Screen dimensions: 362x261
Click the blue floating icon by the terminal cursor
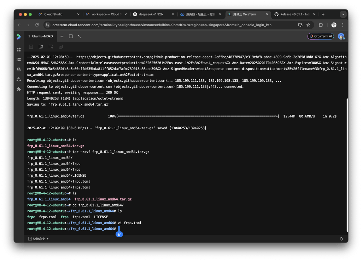119,234
